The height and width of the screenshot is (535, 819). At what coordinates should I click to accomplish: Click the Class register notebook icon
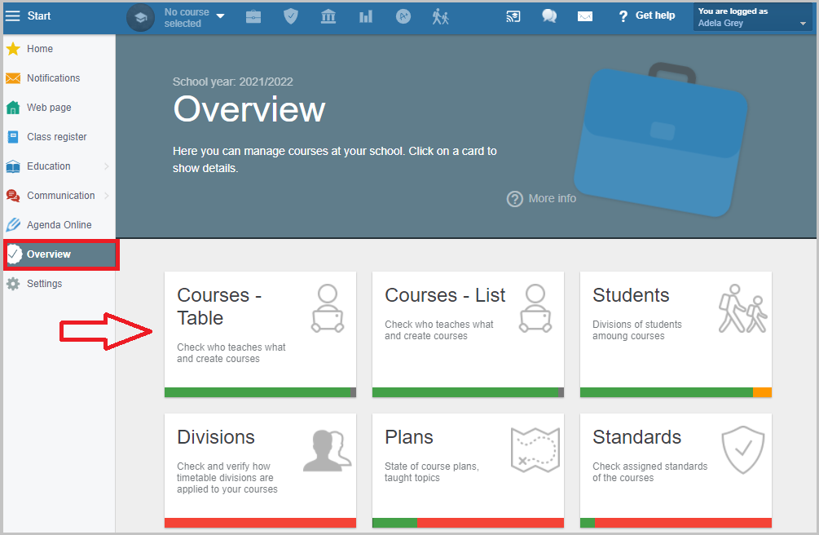tap(13, 136)
